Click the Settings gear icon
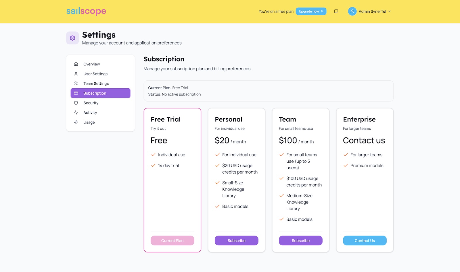Viewport: 460px width, 272px height. coord(72,38)
